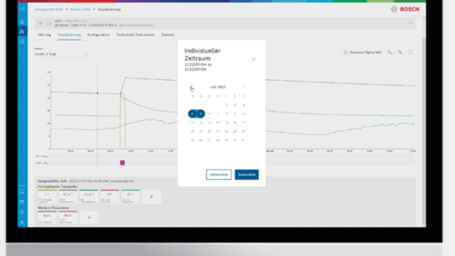Open the hamburger menu in the sidebar
The image size is (455, 256).
[x=22, y=9]
